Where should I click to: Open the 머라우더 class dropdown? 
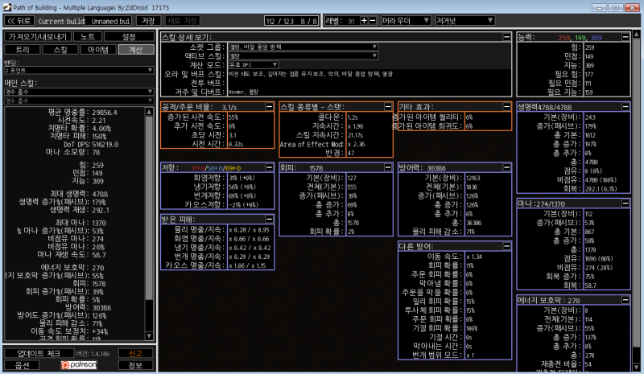coord(406,21)
